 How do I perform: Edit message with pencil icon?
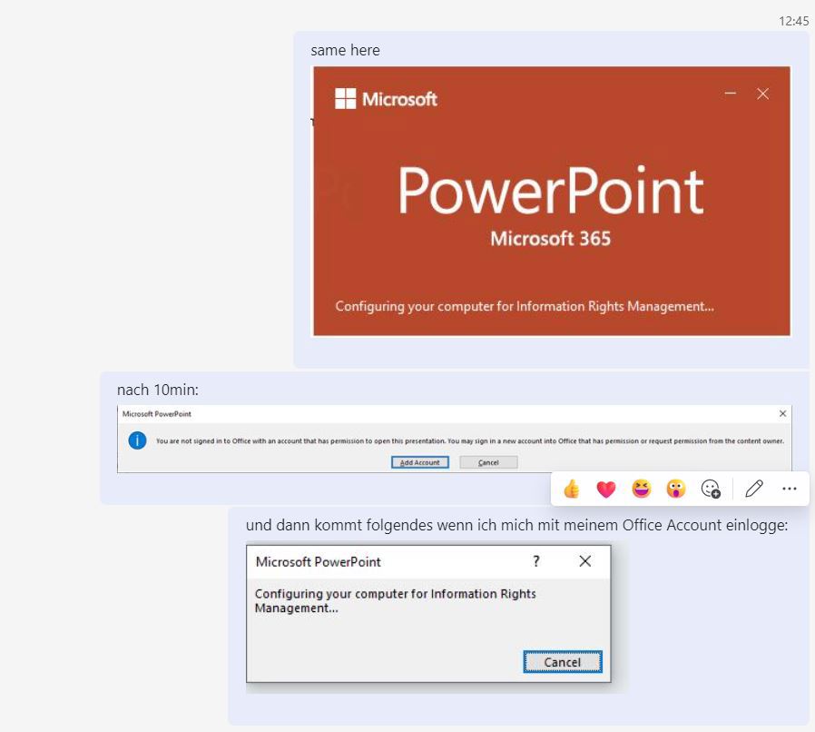click(x=753, y=489)
